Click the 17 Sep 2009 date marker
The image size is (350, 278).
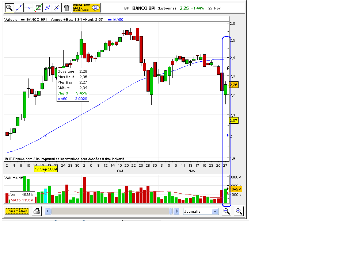[x=46, y=169]
